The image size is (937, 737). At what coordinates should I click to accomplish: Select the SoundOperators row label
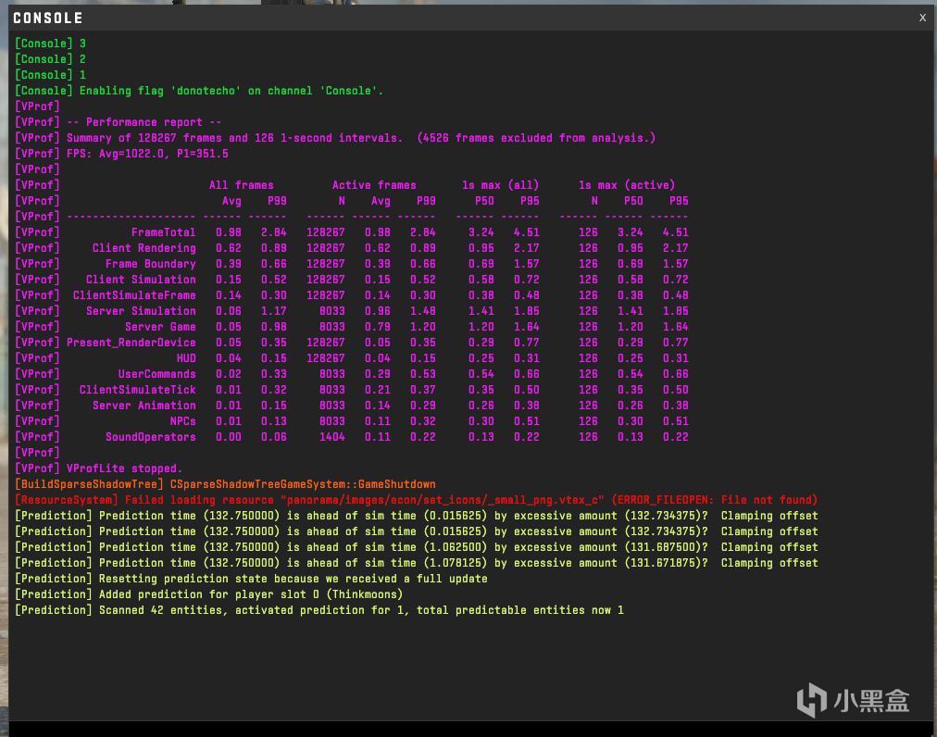click(x=151, y=437)
